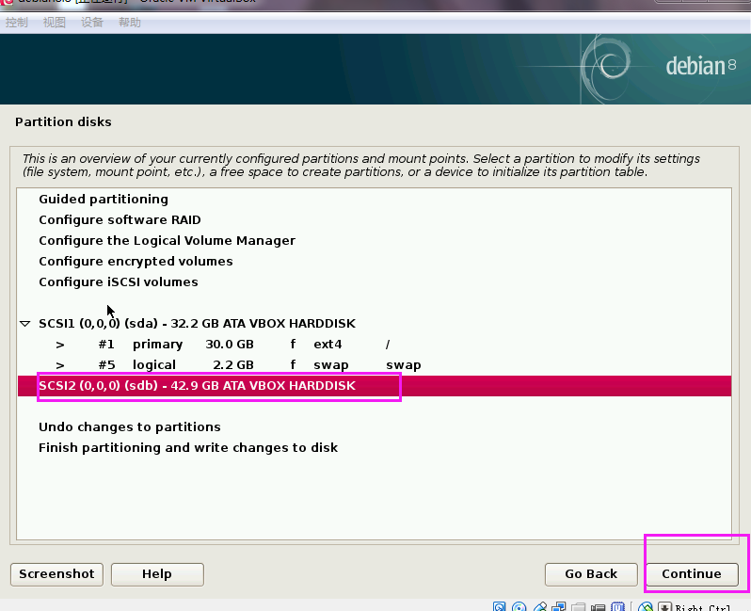Screen dimensions: 751x611
Task: Click the keyboard capture arrow icon
Action: (664, 607)
